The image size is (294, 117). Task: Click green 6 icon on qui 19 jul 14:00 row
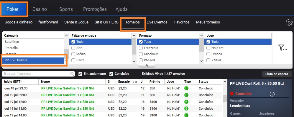(x=186, y=115)
